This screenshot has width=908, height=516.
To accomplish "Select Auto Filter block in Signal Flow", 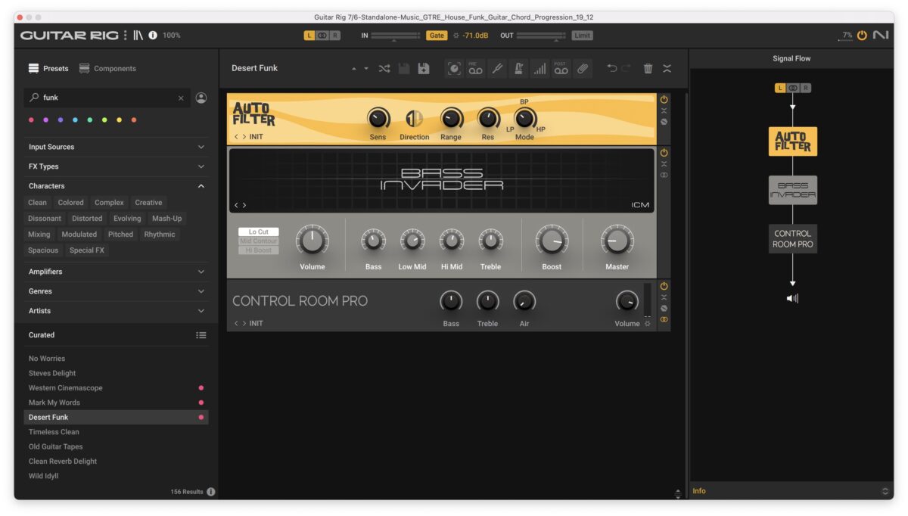I will (x=793, y=141).
